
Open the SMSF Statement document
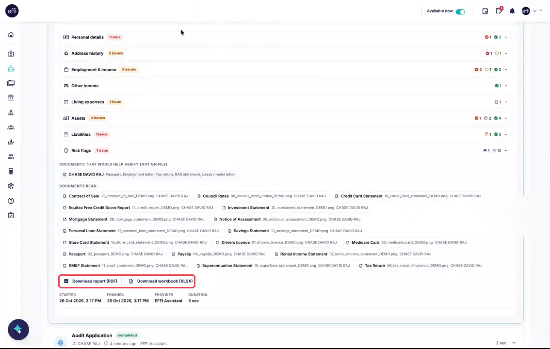tap(125, 266)
